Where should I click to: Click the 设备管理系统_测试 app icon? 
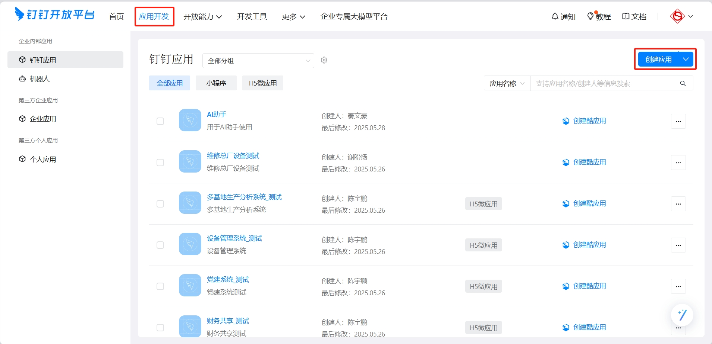(x=190, y=244)
